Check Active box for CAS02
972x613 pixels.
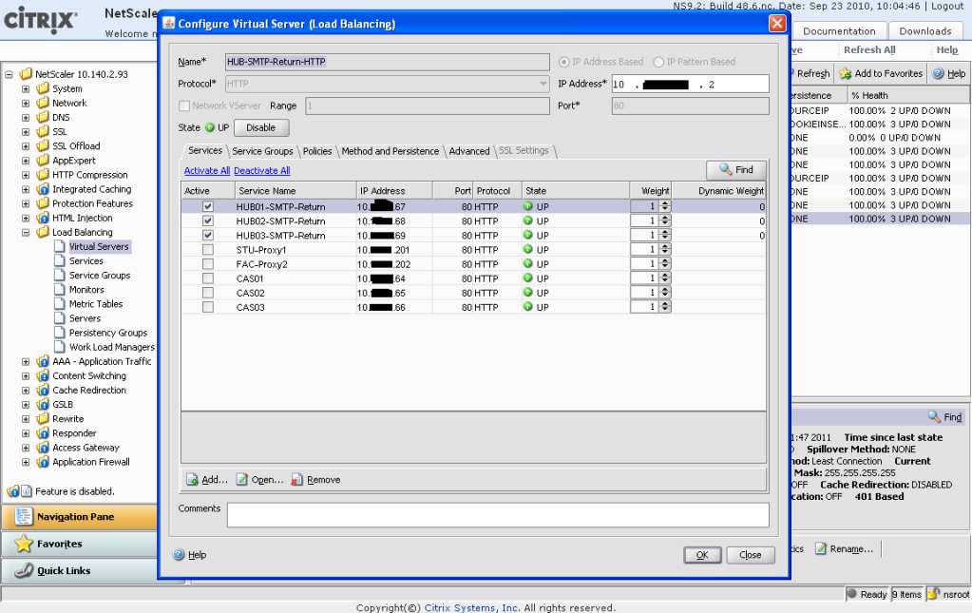[x=208, y=293]
